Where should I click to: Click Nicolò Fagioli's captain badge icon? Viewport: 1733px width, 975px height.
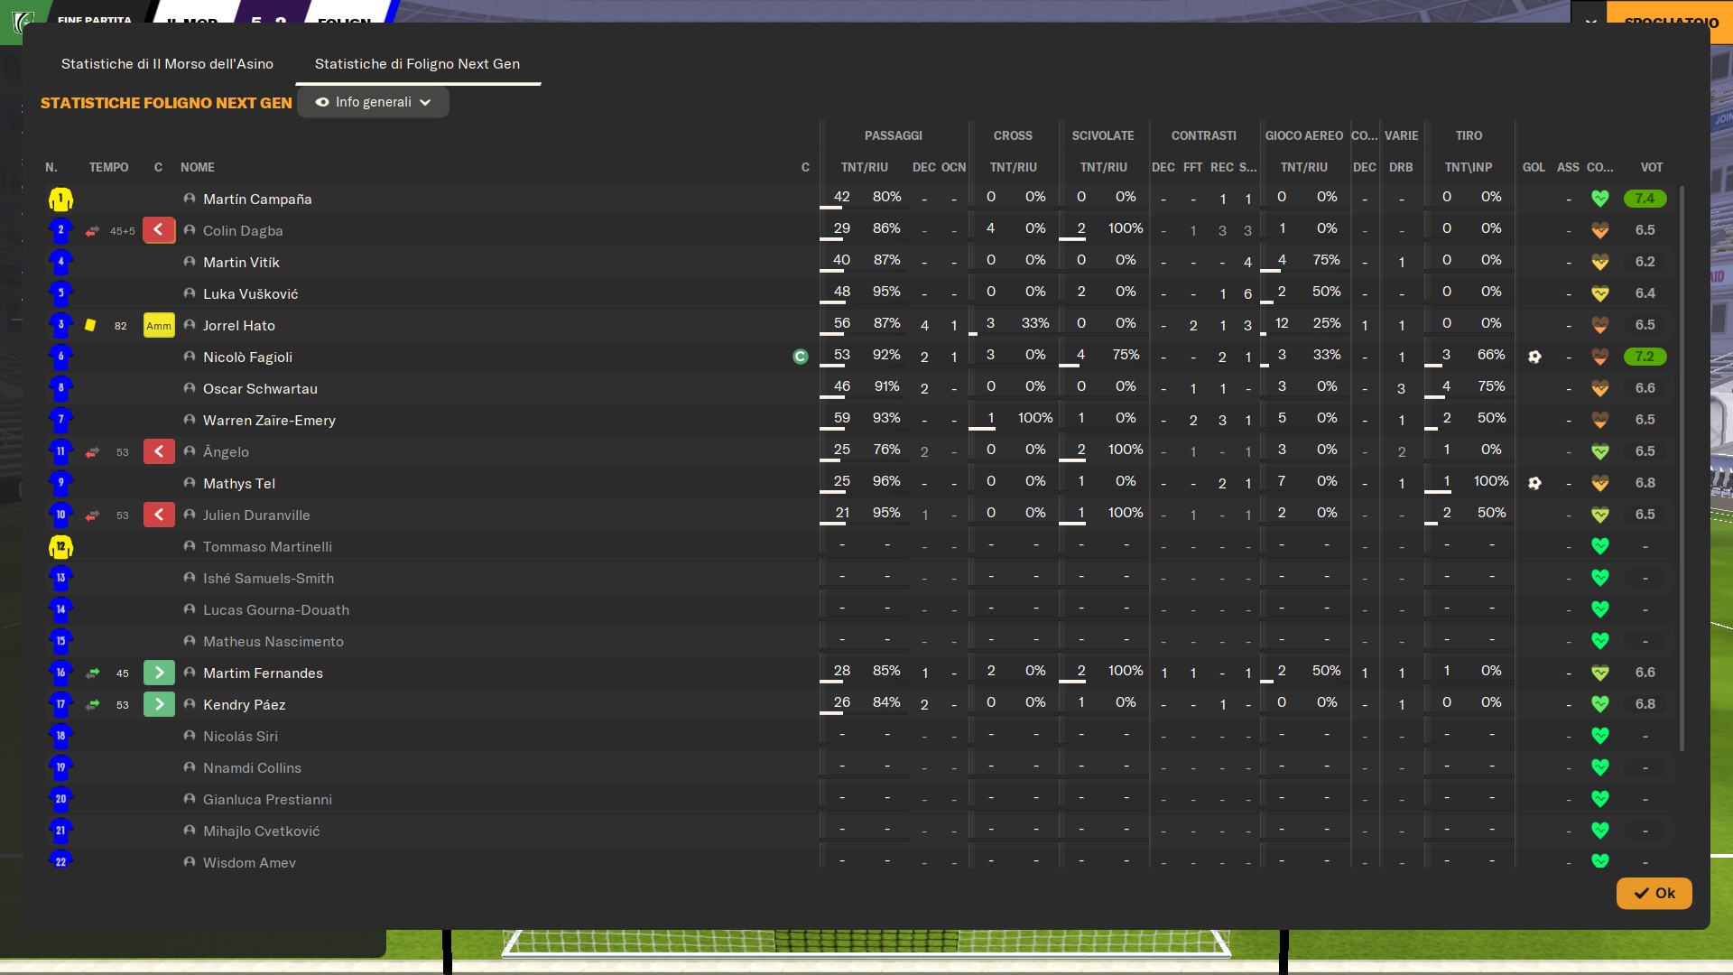pyautogui.click(x=800, y=357)
